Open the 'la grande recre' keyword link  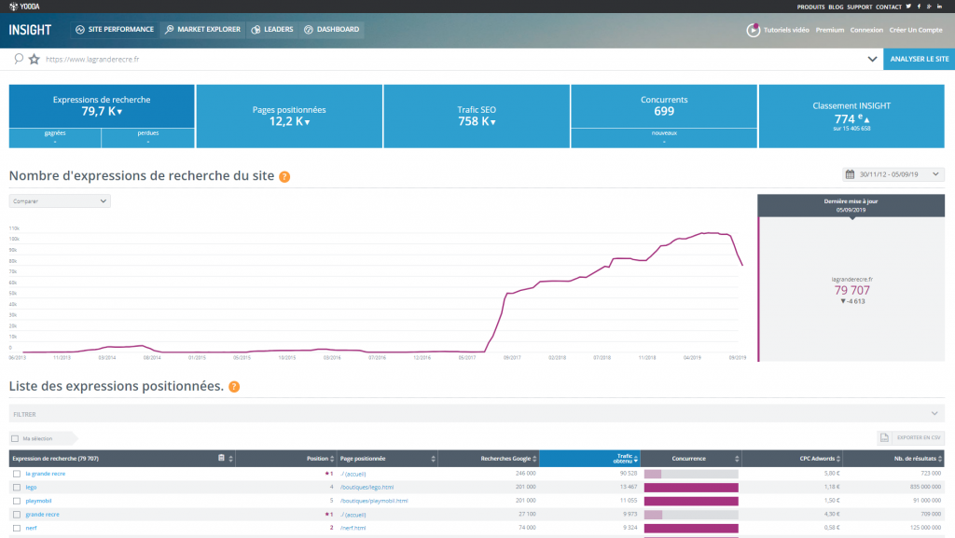tap(45, 474)
